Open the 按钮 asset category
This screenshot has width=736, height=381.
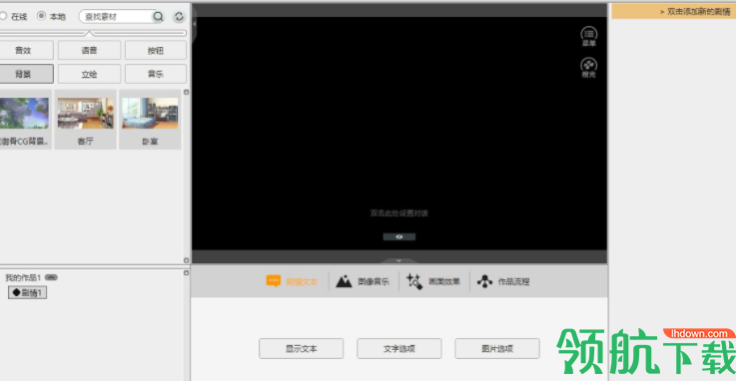click(x=156, y=50)
